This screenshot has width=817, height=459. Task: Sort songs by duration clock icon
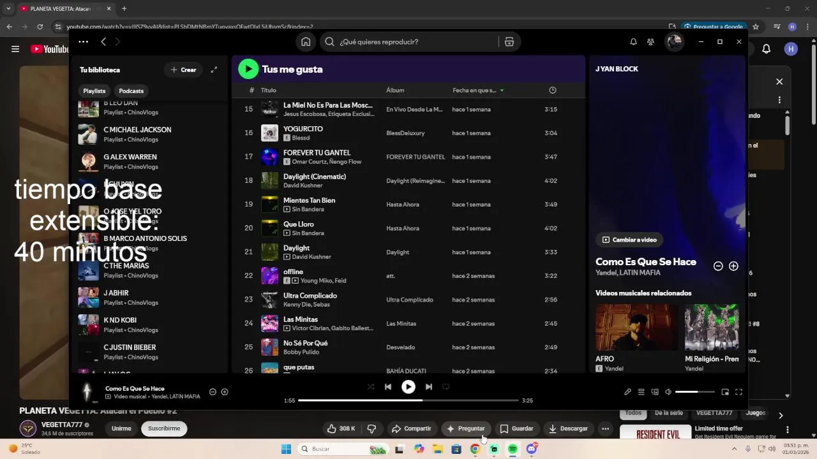click(553, 91)
